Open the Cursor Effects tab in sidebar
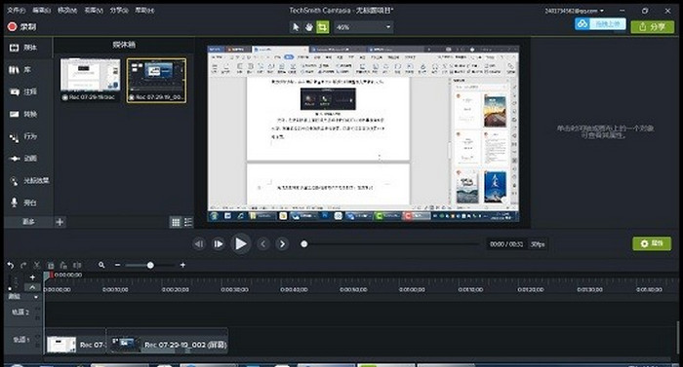 coord(28,180)
